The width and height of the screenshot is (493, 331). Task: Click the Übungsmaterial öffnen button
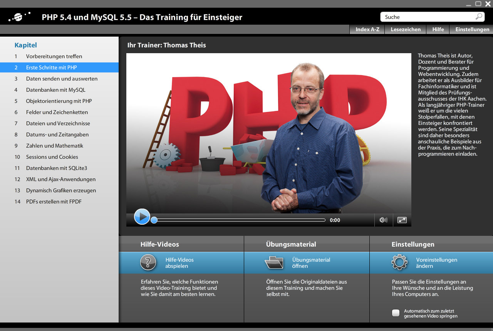311,263
